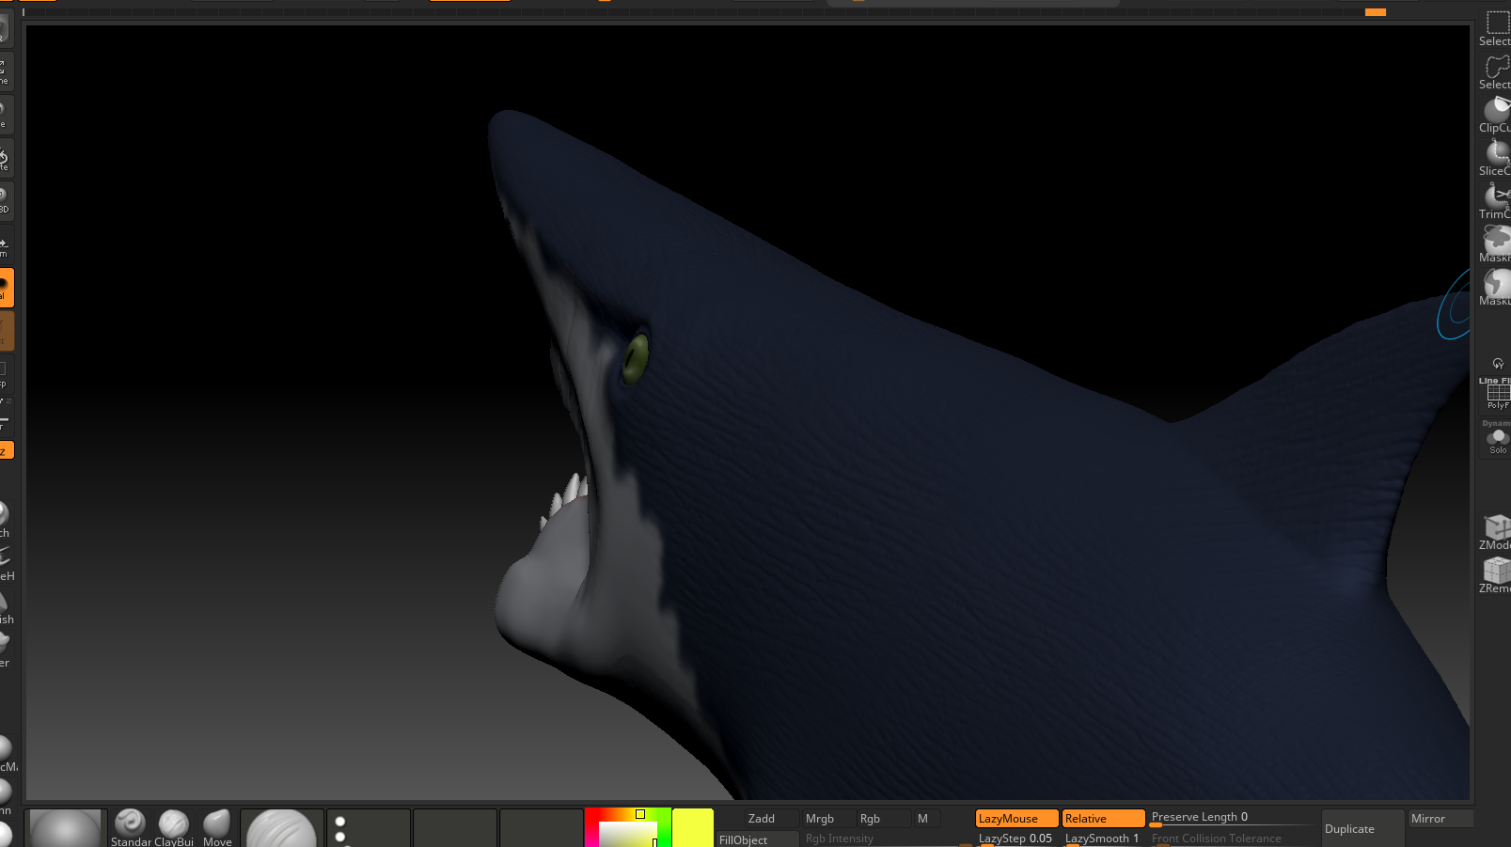Select the ZRemesher Guides brush

coord(1496,575)
